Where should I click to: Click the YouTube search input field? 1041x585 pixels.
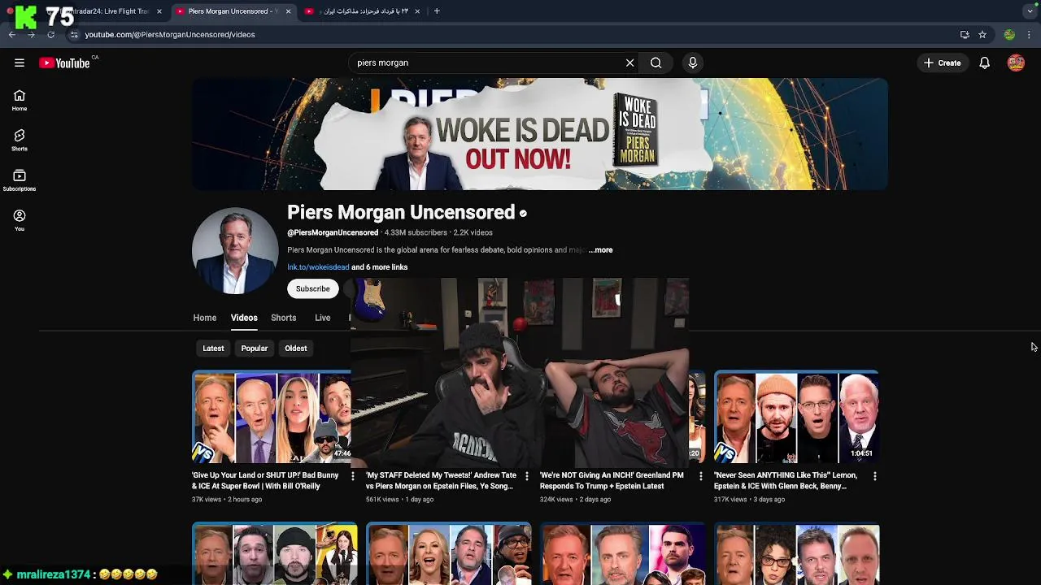(488, 63)
